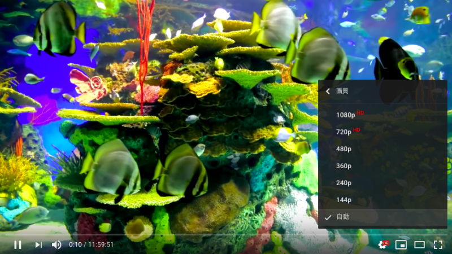Click the 0:10 / 11:59:51 time display

(91, 244)
